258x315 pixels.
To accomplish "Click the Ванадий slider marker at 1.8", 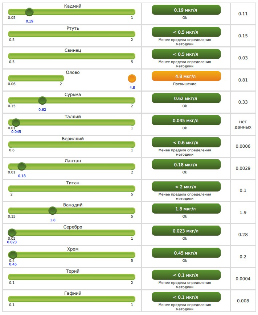I will (x=53, y=211).
